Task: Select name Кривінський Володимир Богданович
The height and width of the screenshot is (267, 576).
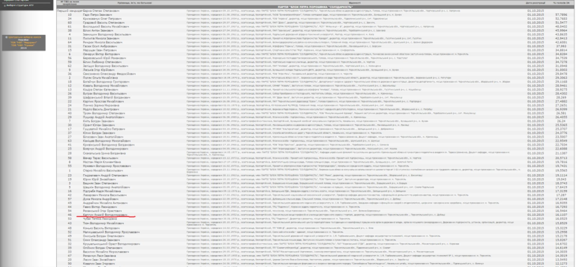Action: pyautogui.click(x=109, y=145)
